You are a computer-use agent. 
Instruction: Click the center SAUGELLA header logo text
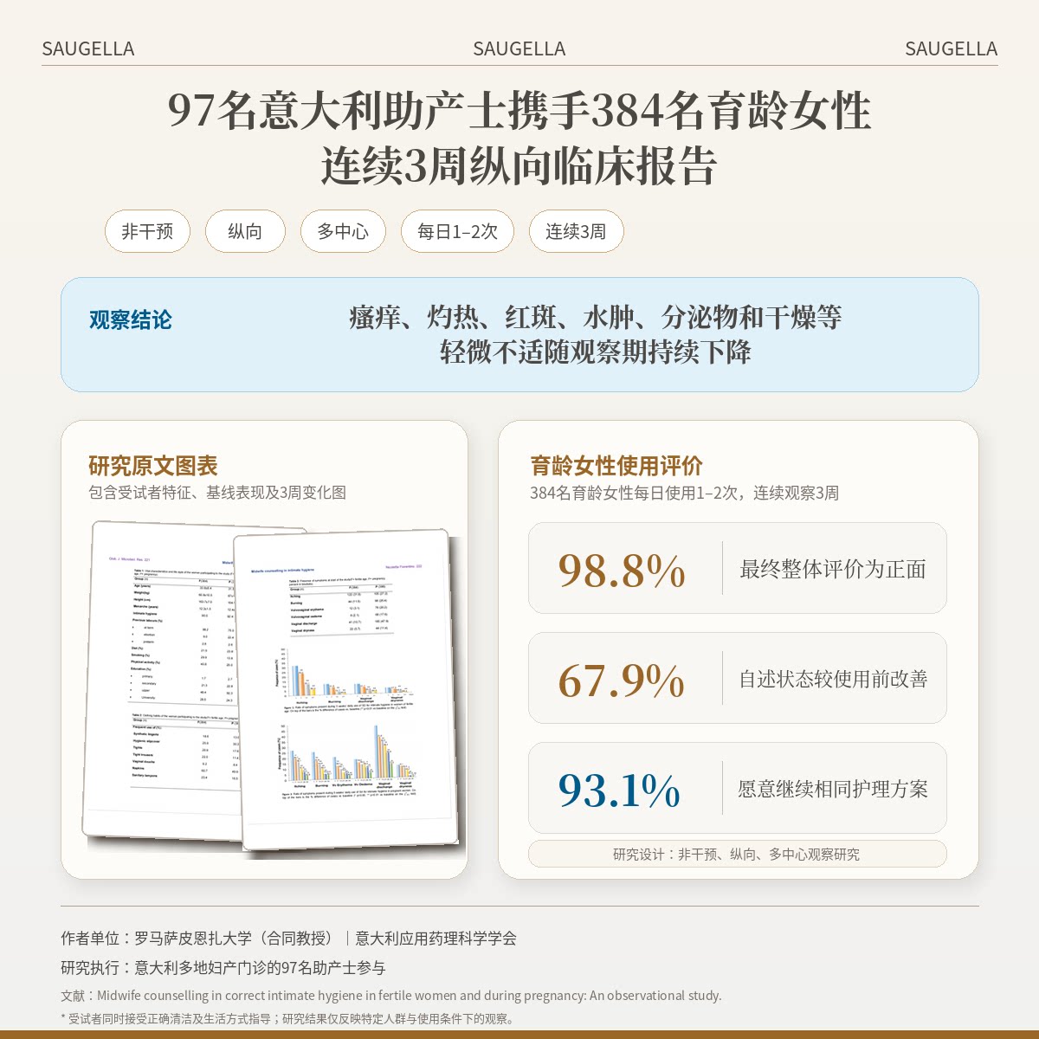pos(519,49)
